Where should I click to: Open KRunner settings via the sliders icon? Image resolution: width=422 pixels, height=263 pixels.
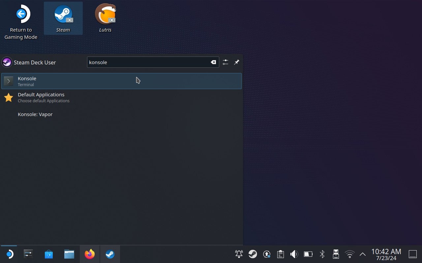click(226, 62)
